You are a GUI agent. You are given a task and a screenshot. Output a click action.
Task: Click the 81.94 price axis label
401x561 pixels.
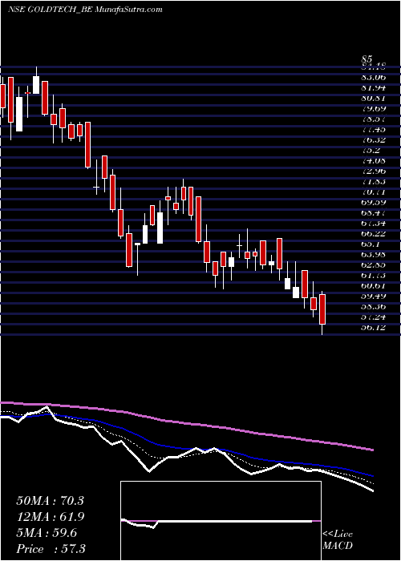pyautogui.click(x=374, y=88)
